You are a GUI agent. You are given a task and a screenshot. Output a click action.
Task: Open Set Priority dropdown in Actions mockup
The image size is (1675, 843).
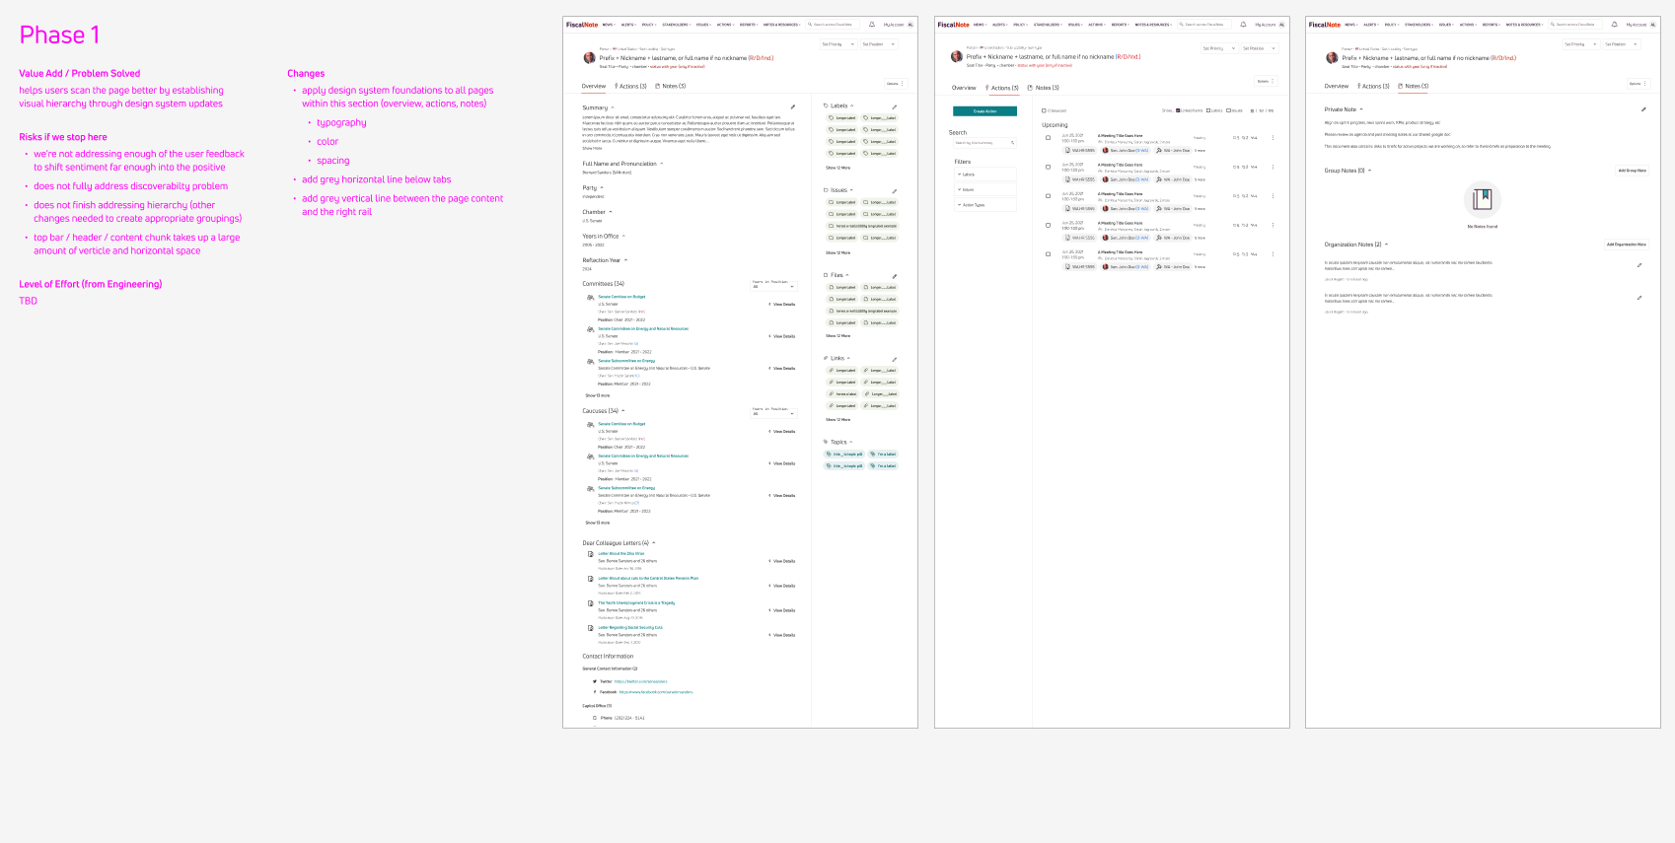tap(1219, 48)
